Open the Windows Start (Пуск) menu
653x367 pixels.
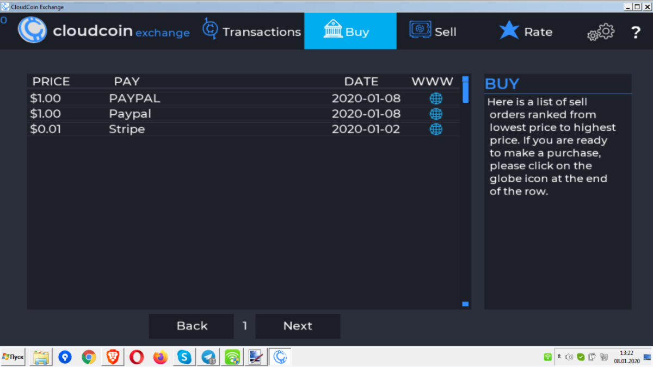[13, 357]
